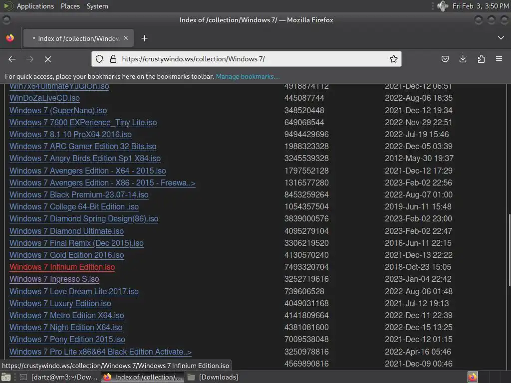Select date 2023-Jan-04 22:42

[x=418, y=279]
